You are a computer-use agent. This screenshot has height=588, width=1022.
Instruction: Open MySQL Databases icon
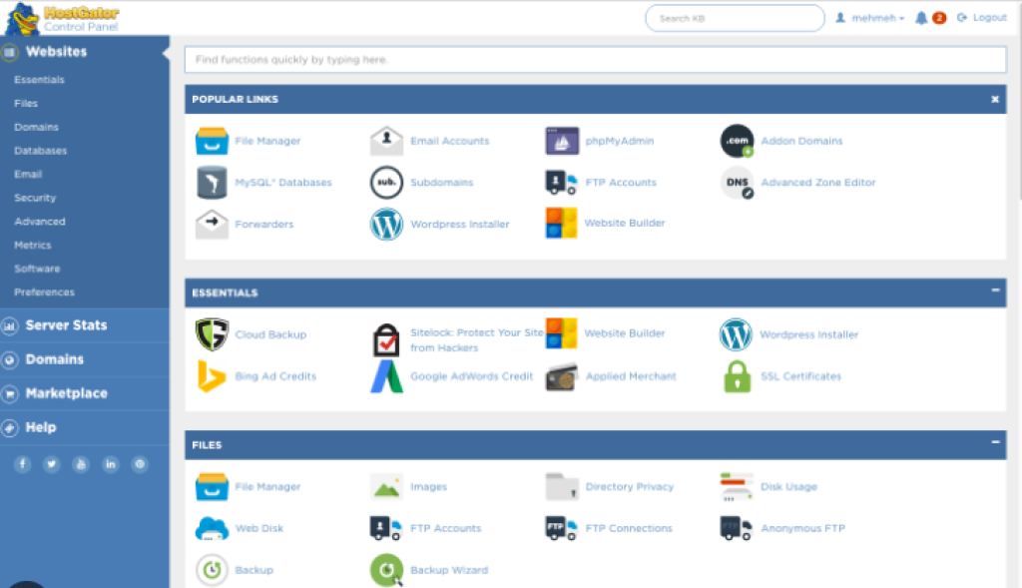tap(212, 183)
